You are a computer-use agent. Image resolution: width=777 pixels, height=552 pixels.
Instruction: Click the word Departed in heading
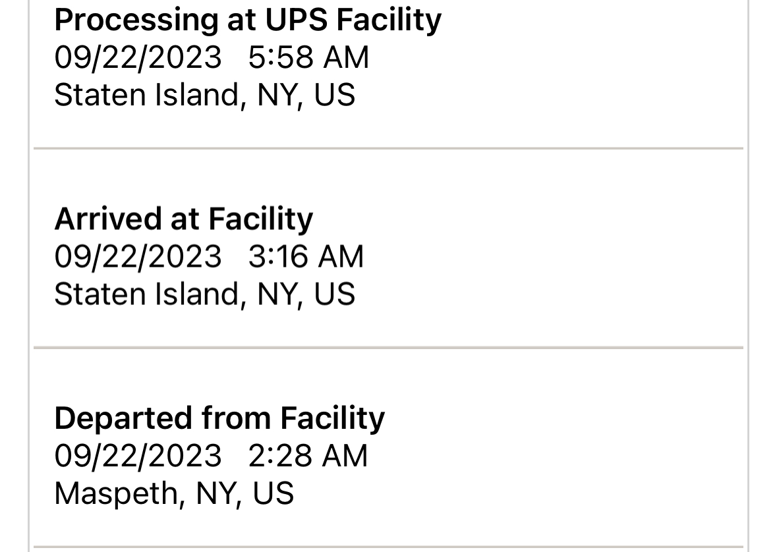[x=123, y=419]
